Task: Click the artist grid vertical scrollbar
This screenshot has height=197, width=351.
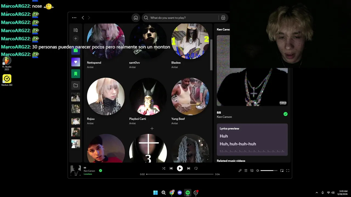Action: pos(211,55)
